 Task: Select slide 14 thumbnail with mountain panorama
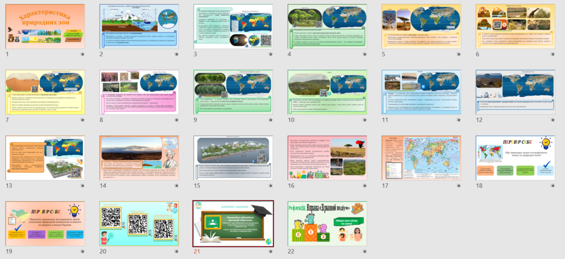coord(139,158)
